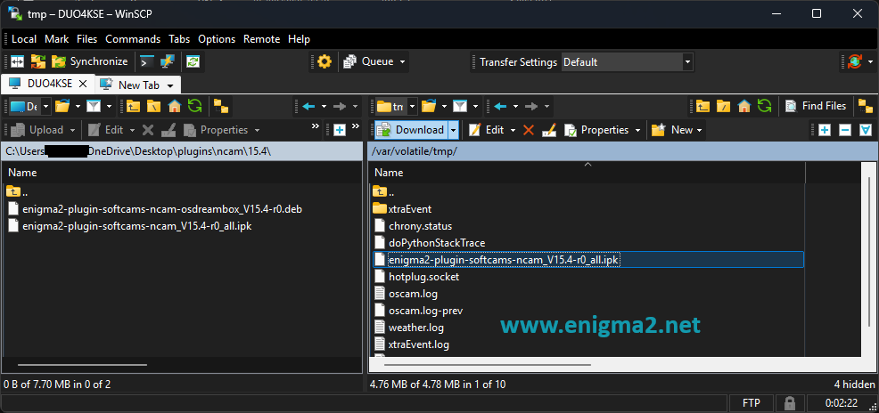
Task: Expand the Download dropdown arrow
Action: click(x=454, y=130)
